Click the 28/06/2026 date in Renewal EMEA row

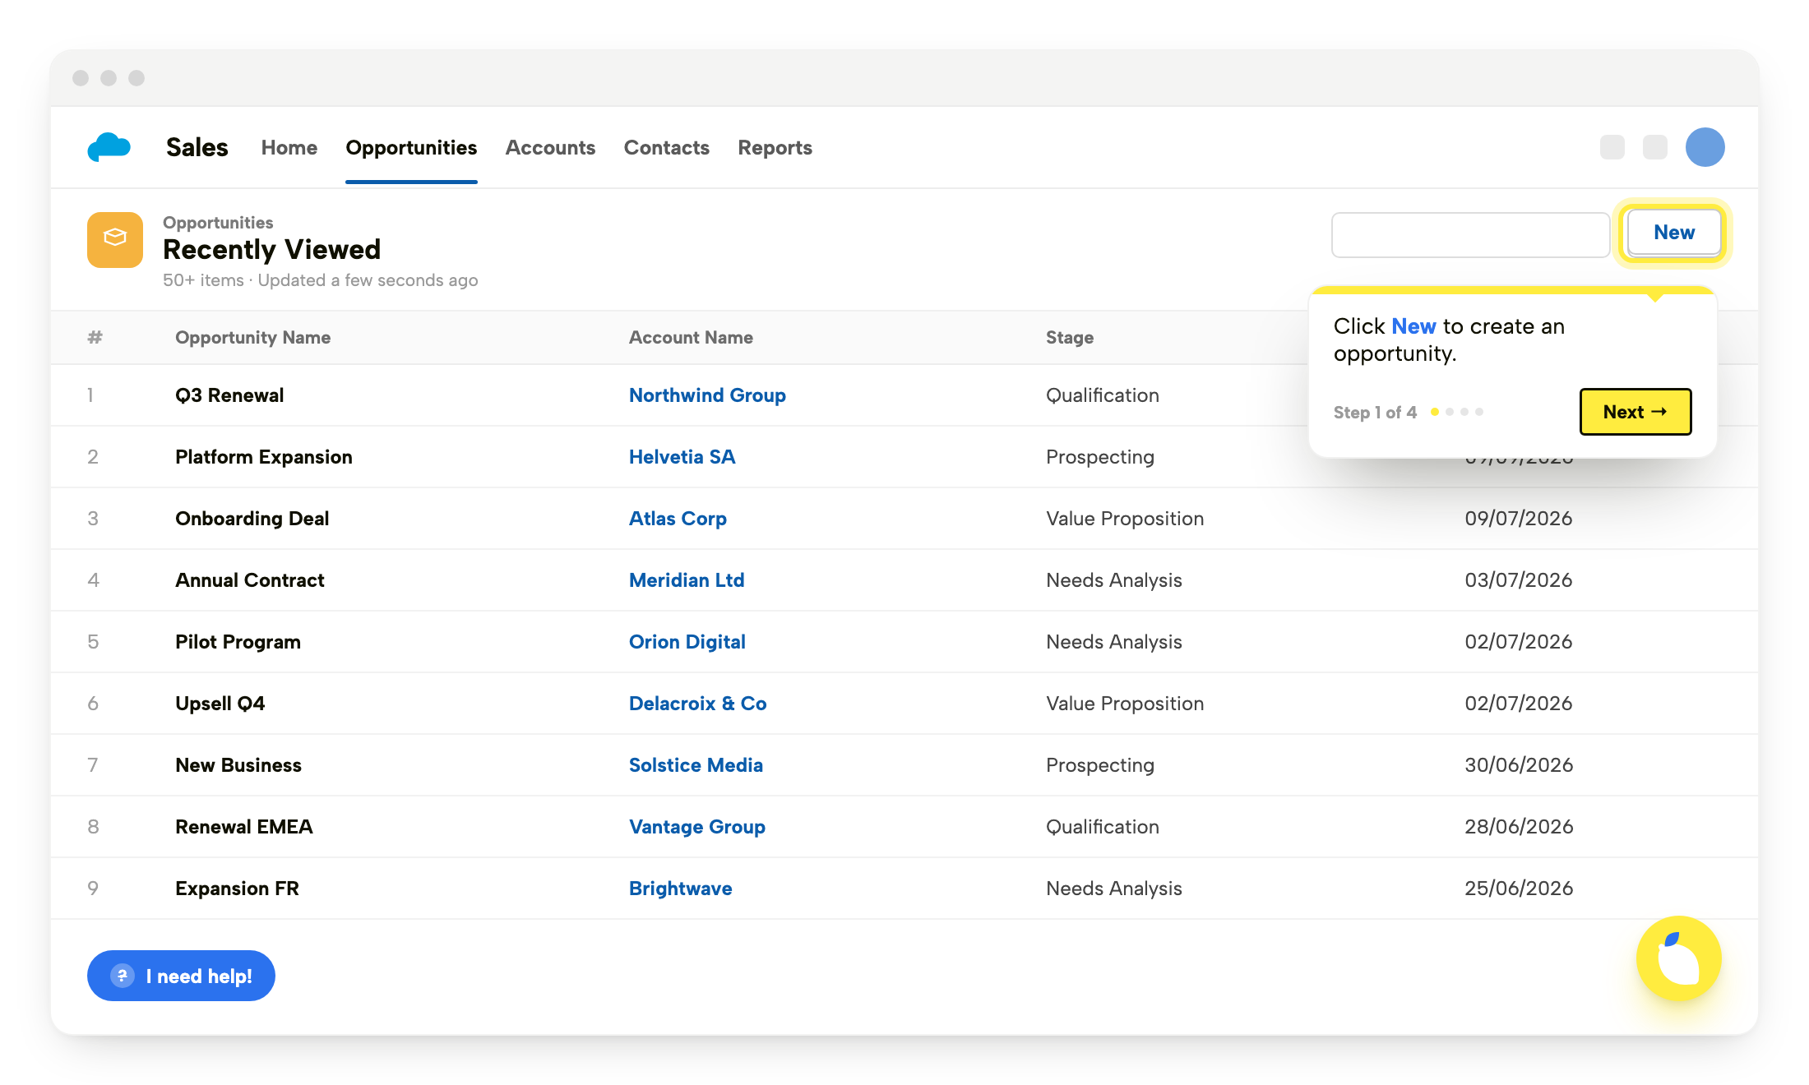(1519, 827)
